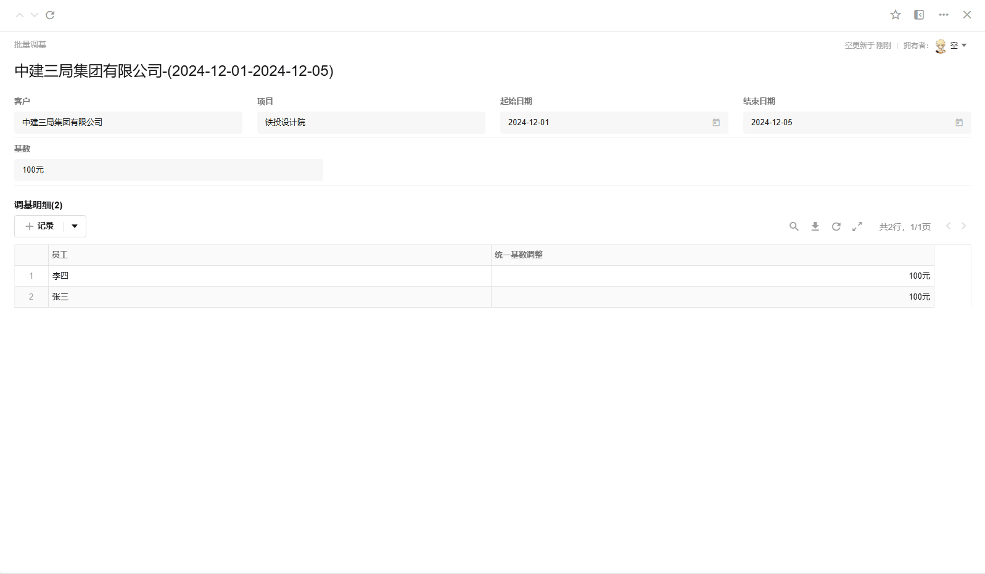Screen dimensions: 985x574
Task: Open calendar picker for 起始日期
Action: (x=716, y=123)
